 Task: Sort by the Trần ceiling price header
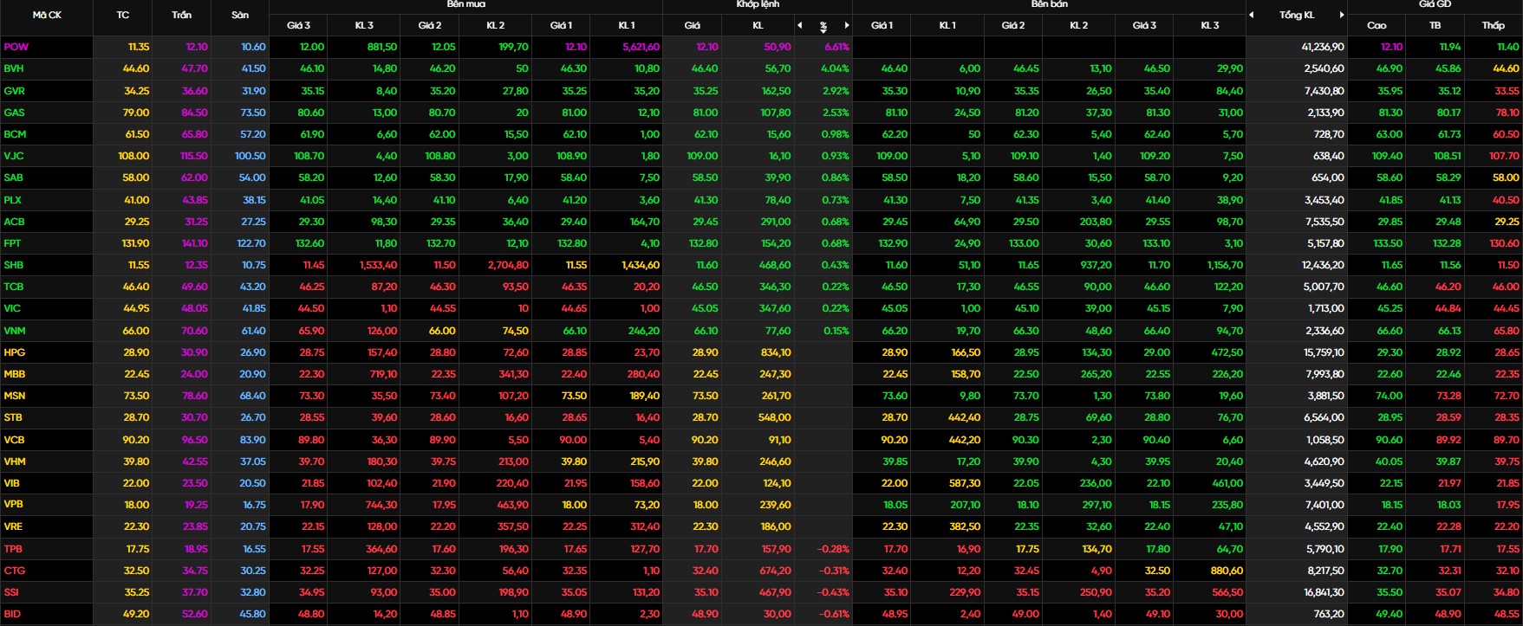[x=181, y=15]
